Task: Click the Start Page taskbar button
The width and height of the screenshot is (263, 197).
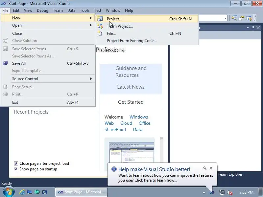Action: coord(81,192)
